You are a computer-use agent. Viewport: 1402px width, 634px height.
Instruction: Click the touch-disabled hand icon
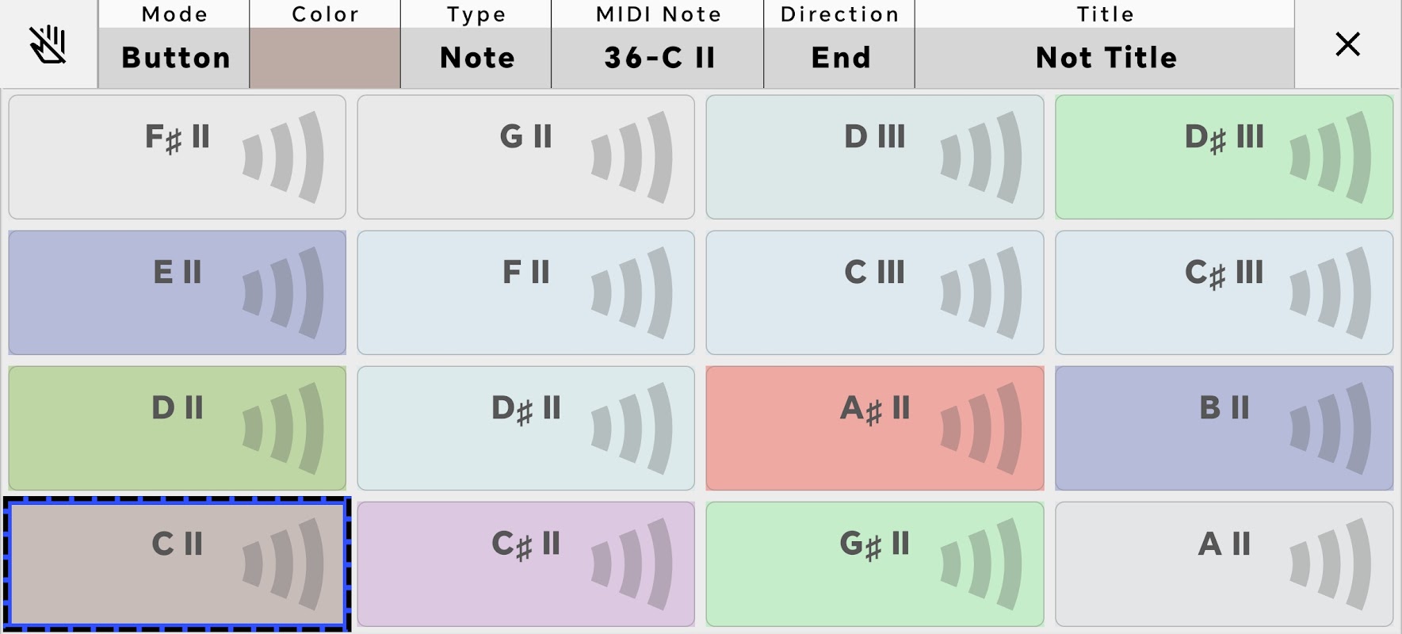coord(48,44)
